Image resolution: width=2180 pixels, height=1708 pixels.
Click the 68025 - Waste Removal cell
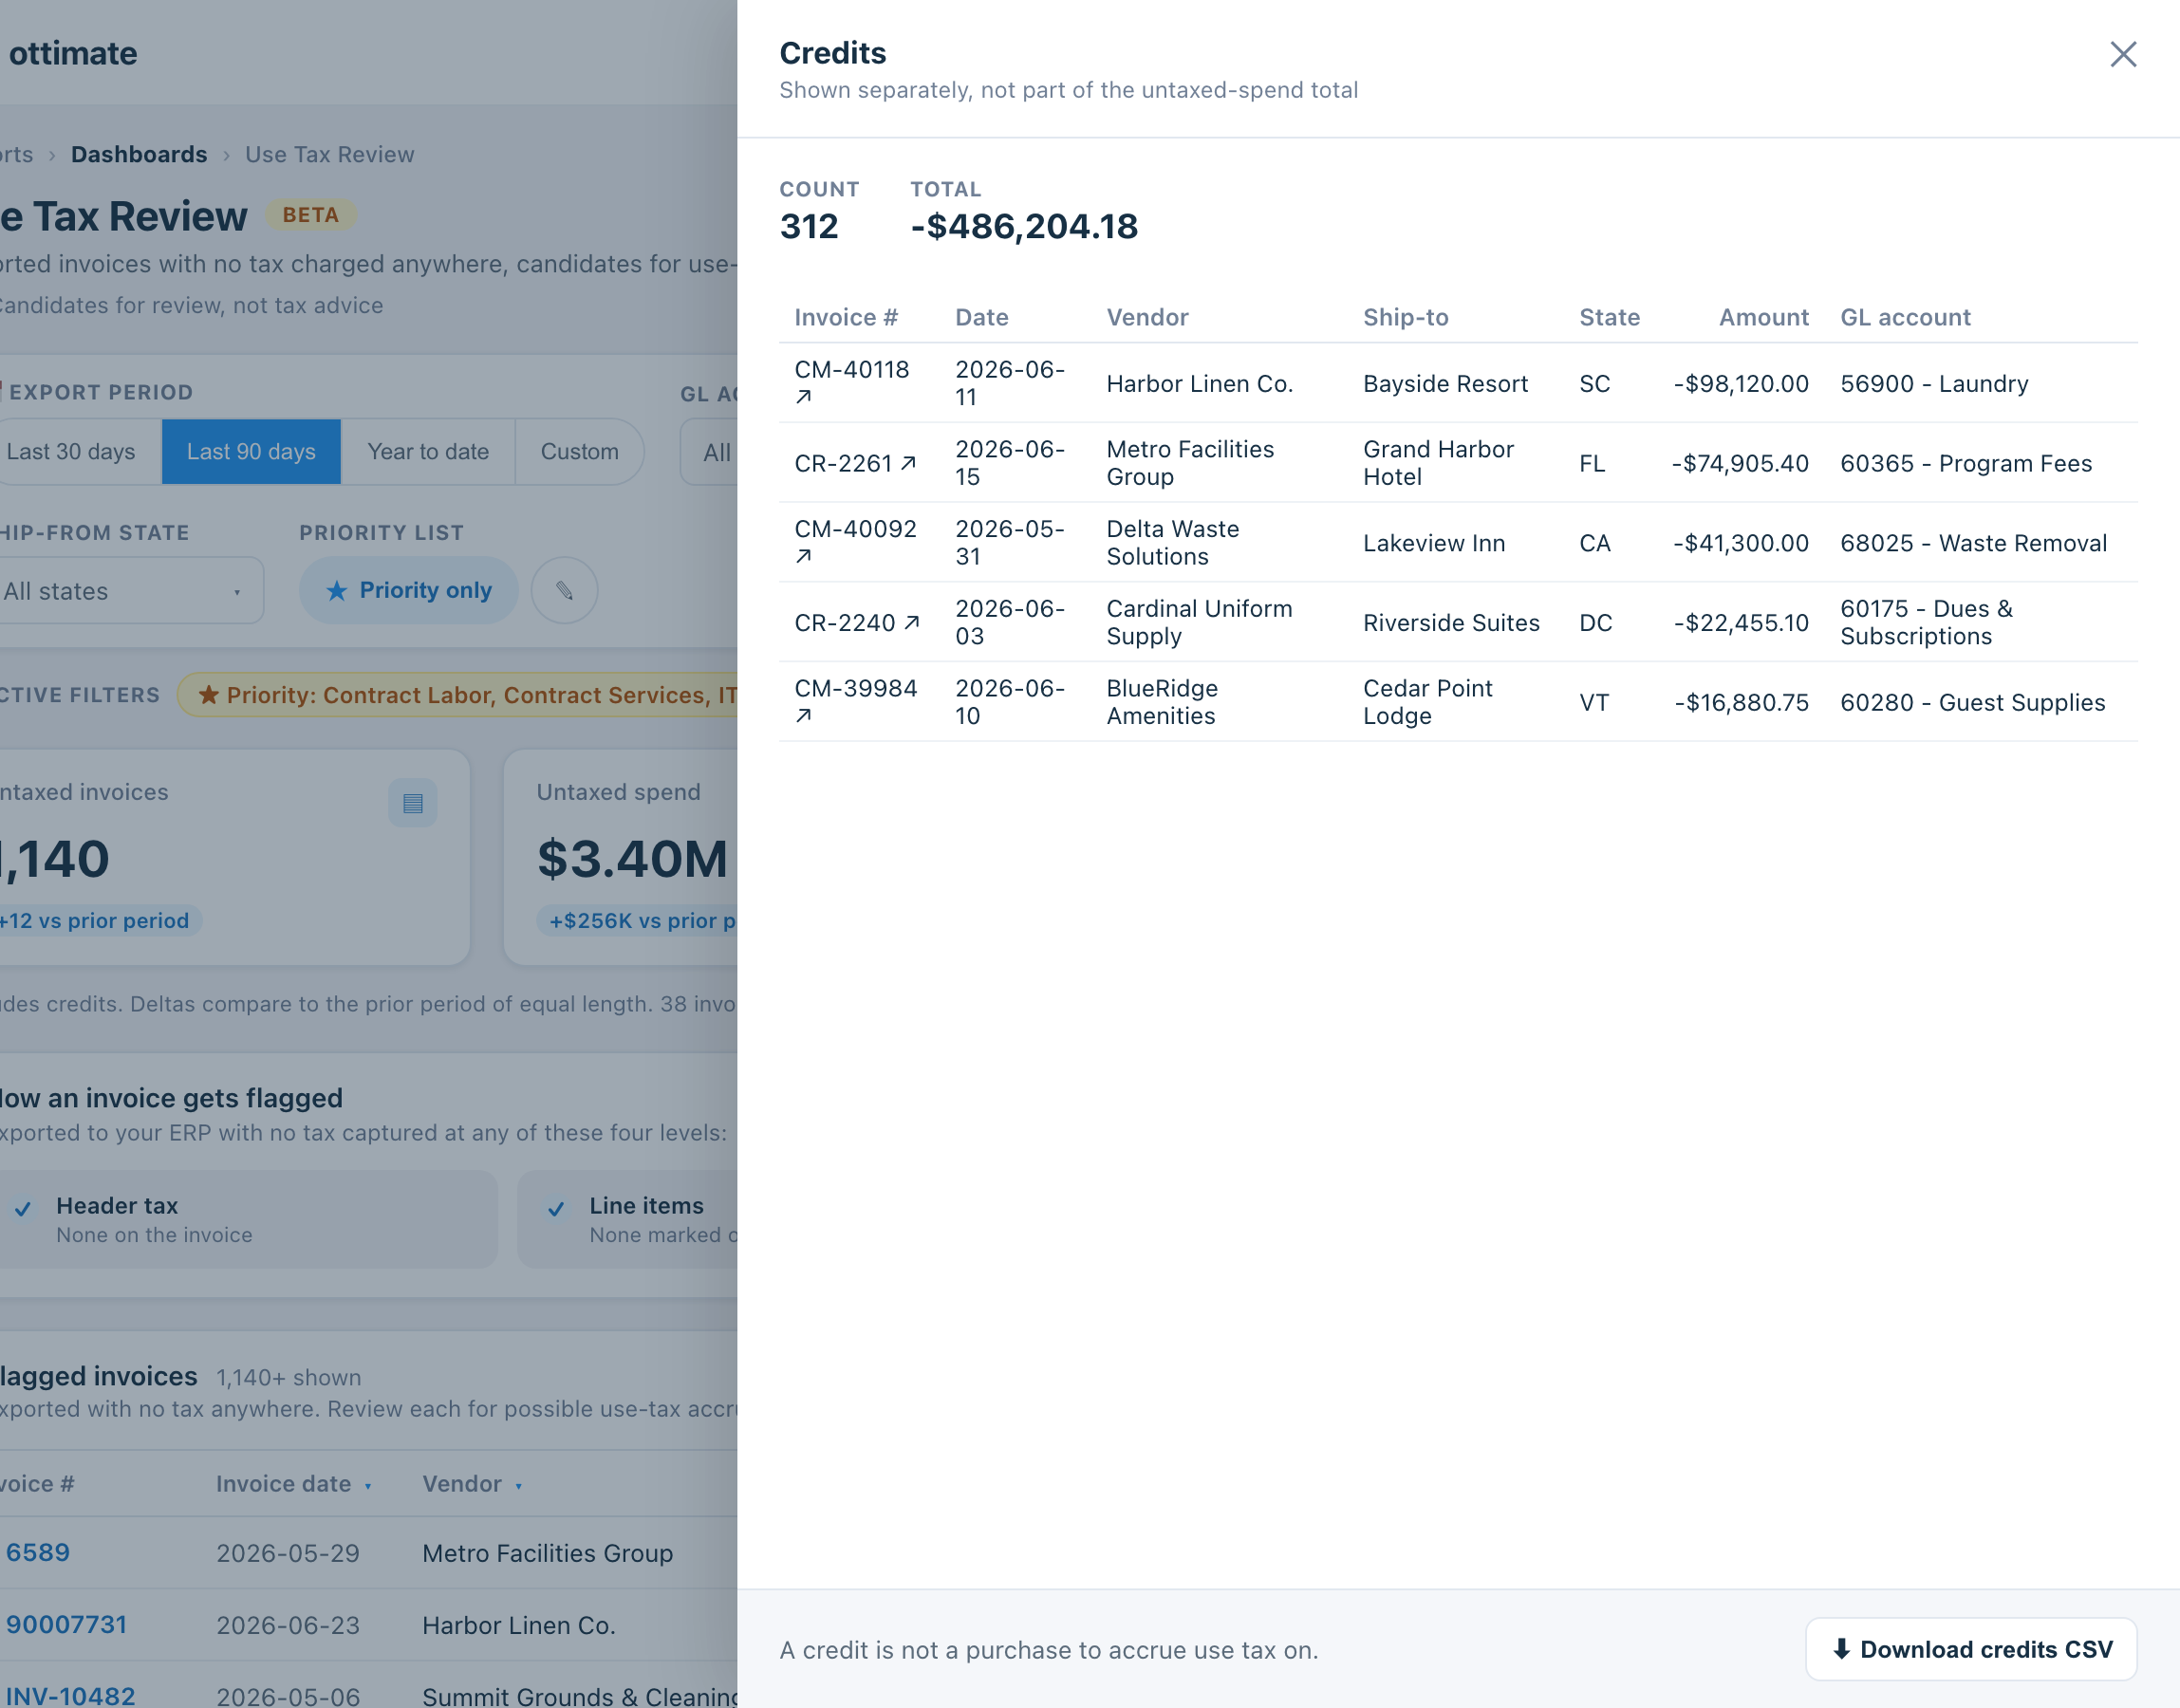tap(1973, 543)
